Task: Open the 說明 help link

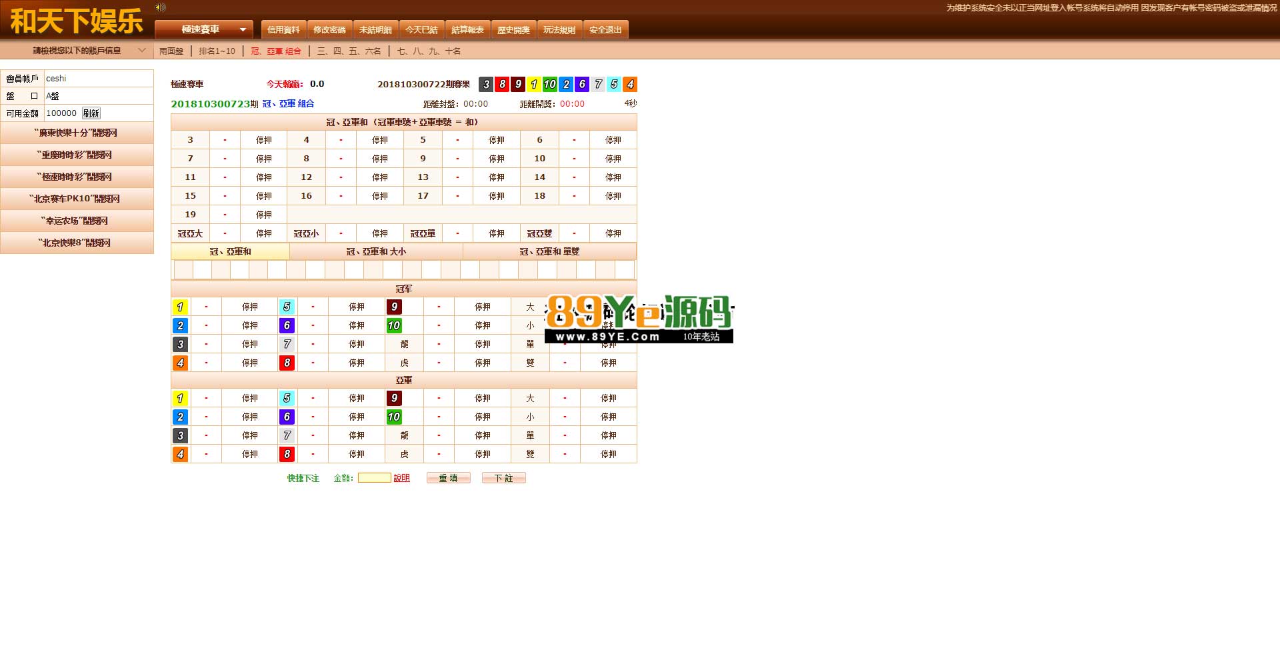Action: (401, 478)
